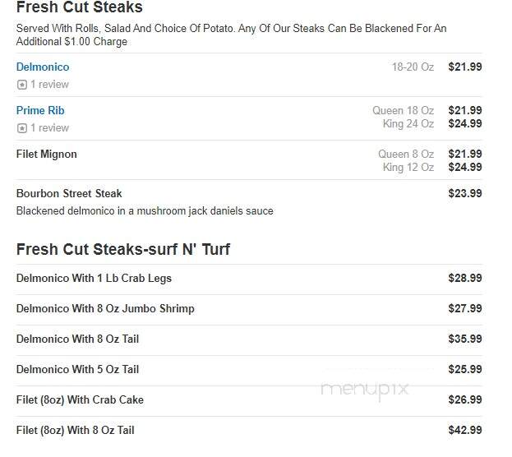Select the Bourbon Street Steak item title
The image size is (512, 457).
point(69,193)
